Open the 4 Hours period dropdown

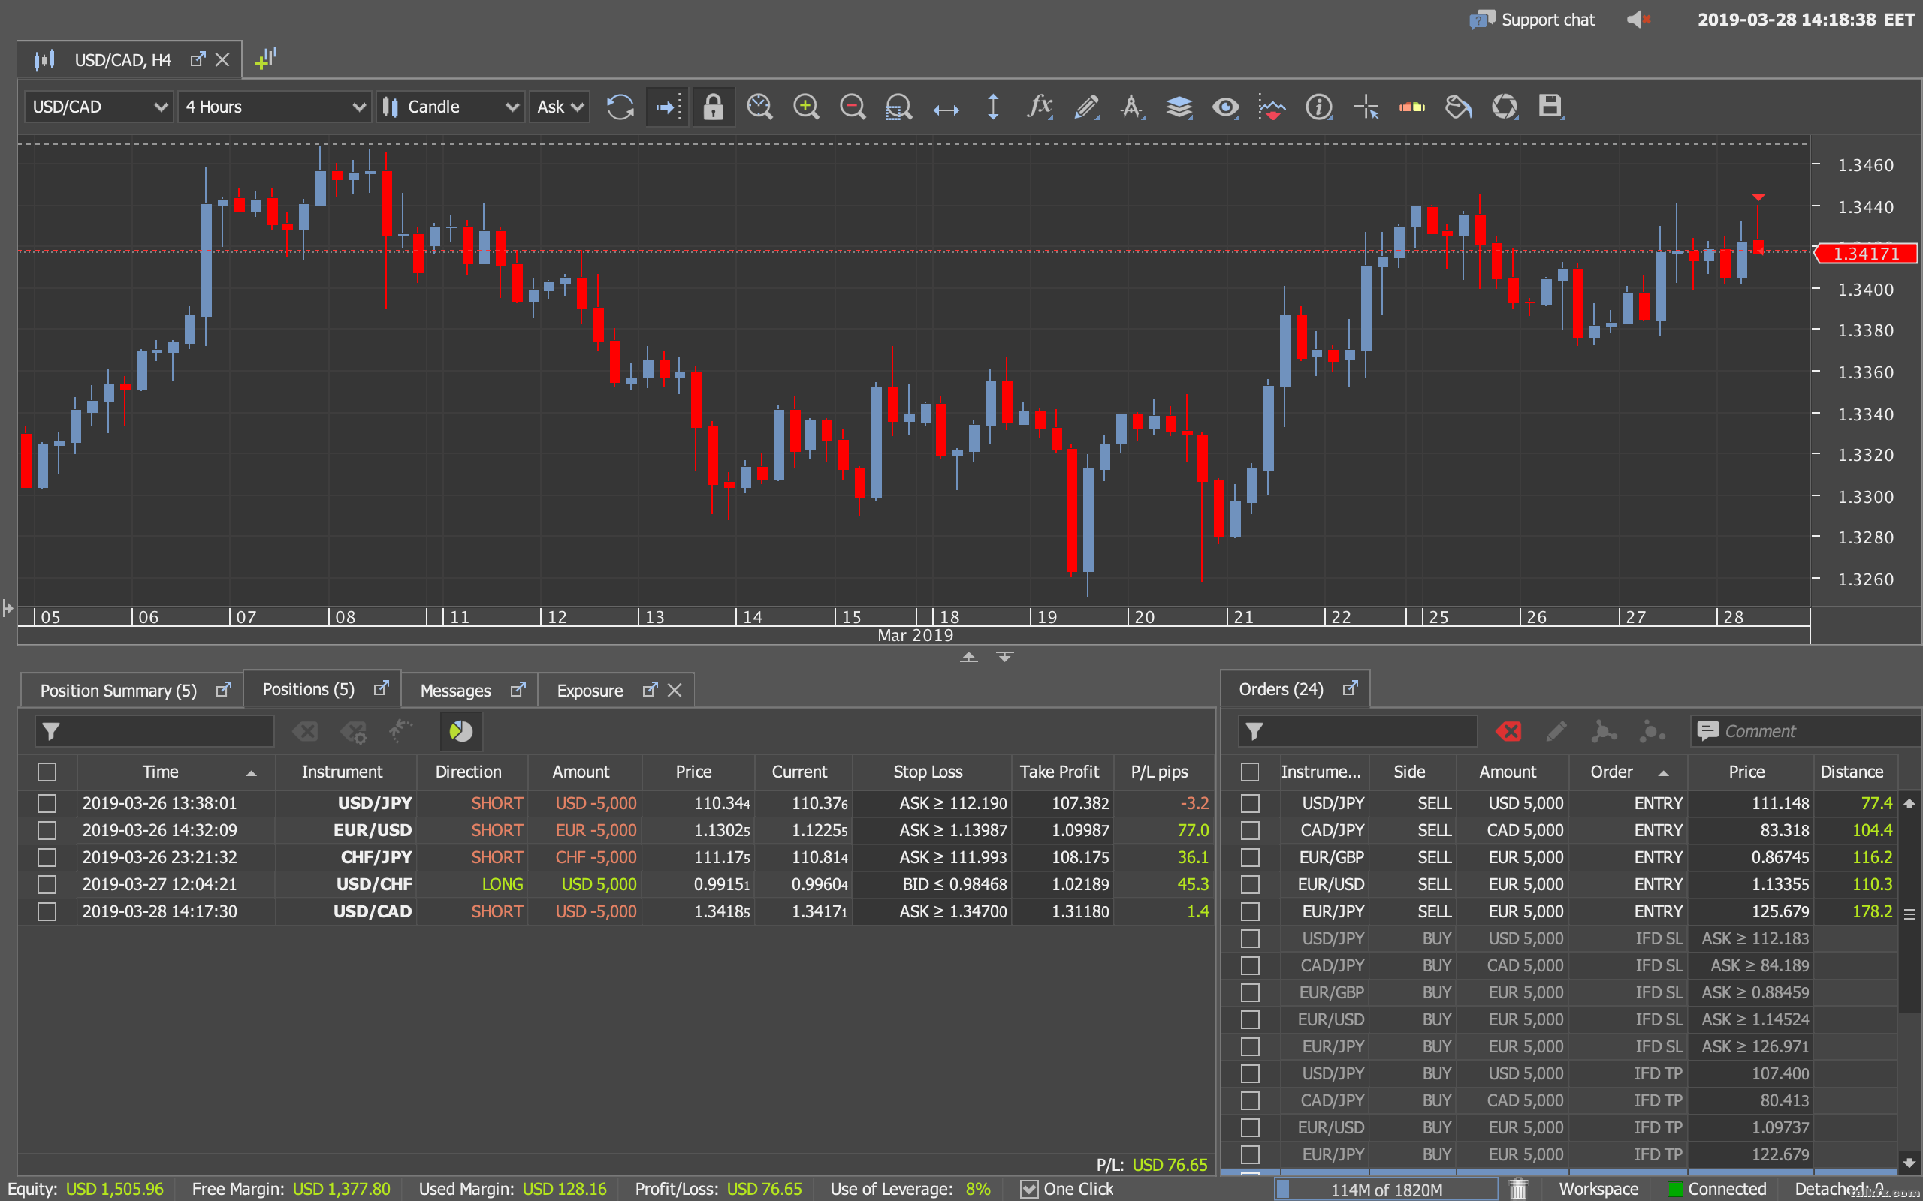pos(274,107)
